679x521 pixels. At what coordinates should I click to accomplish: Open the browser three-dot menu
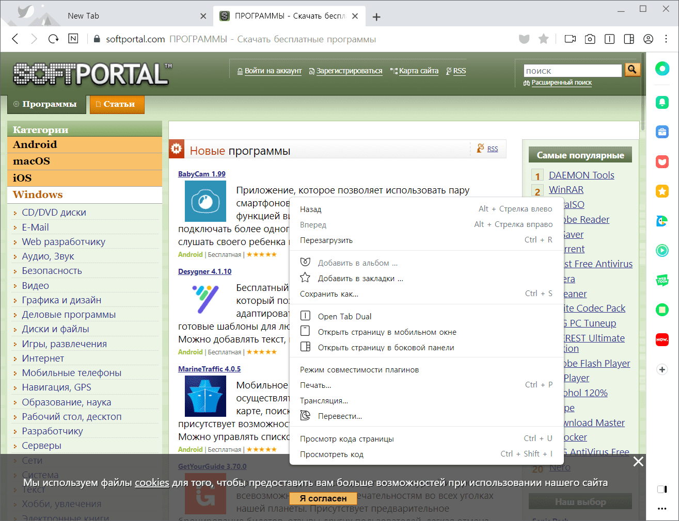point(667,39)
